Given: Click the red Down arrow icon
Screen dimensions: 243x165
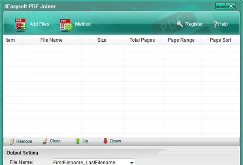Looking at the screenshot, I should [x=106, y=141].
